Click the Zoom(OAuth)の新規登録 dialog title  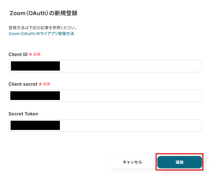[x=43, y=13]
